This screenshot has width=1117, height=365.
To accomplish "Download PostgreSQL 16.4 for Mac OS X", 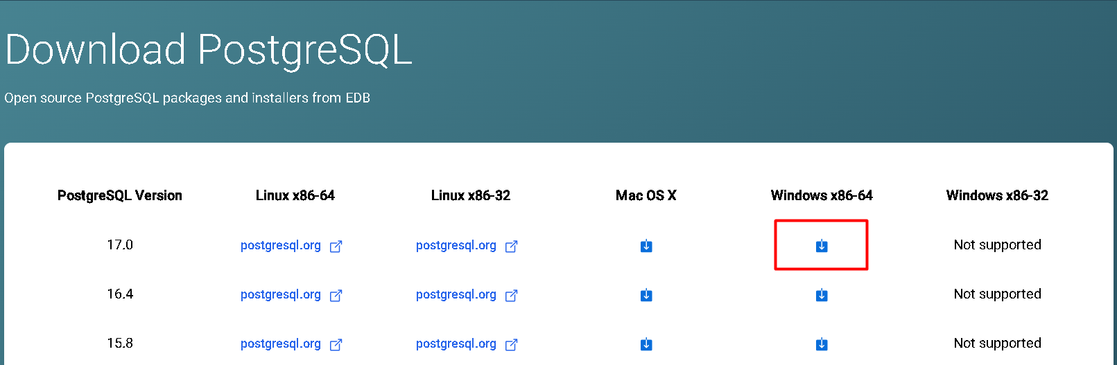I will click(646, 295).
